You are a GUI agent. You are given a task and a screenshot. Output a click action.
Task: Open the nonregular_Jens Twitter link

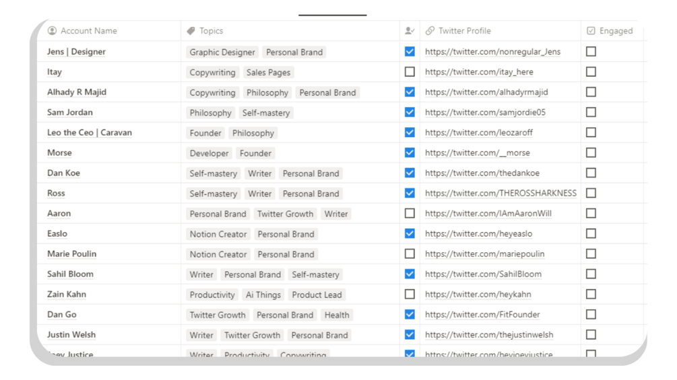[x=492, y=52]
